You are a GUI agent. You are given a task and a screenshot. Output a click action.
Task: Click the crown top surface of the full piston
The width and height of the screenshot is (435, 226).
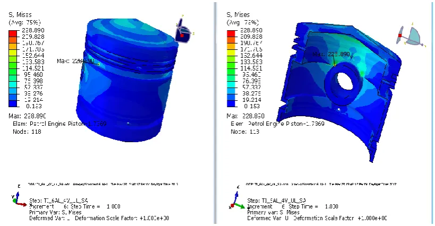[133, 33]
